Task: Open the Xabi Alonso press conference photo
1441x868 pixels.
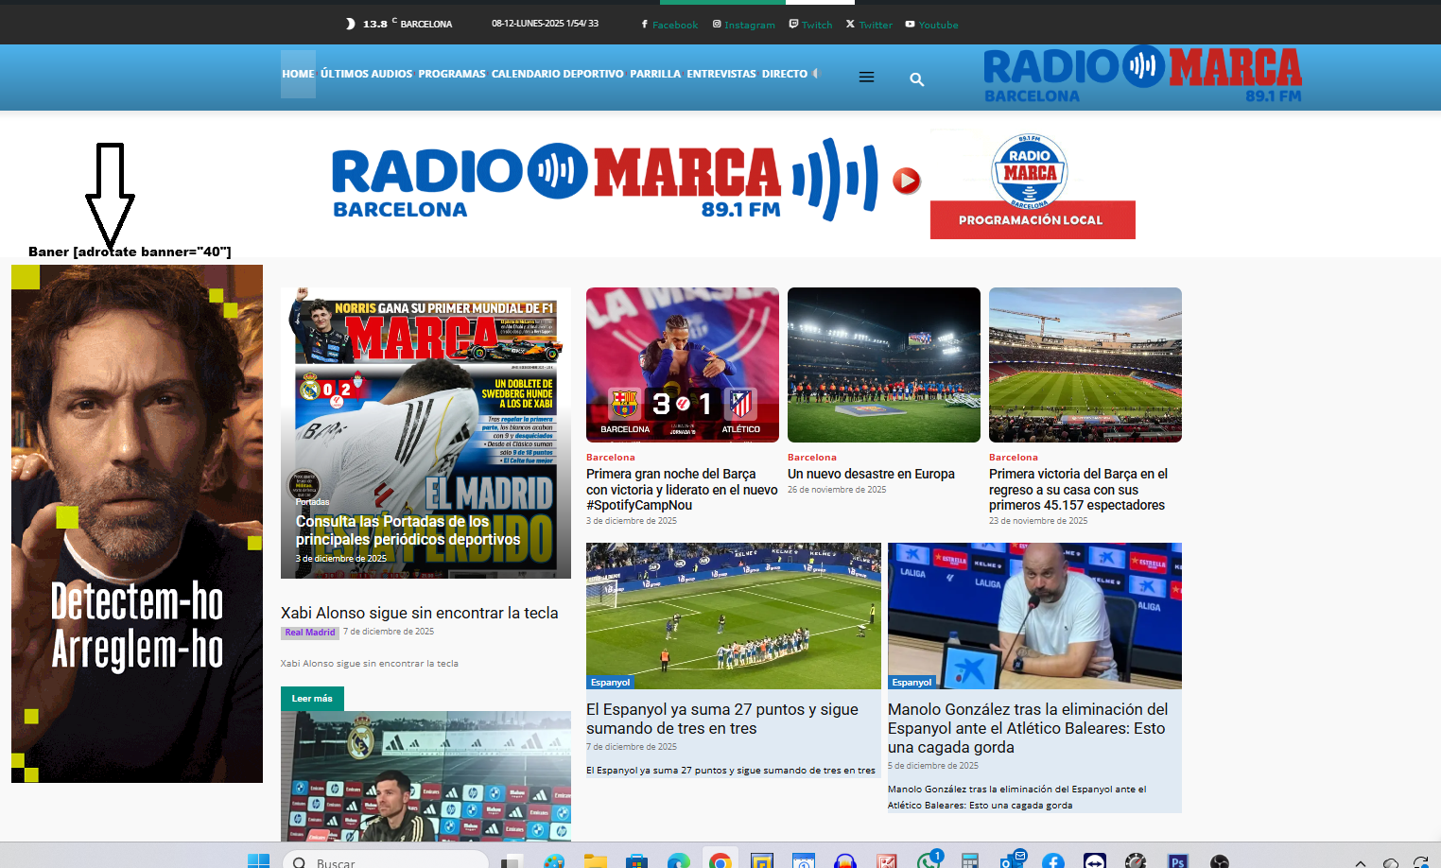Action: [x=425, y=776]
